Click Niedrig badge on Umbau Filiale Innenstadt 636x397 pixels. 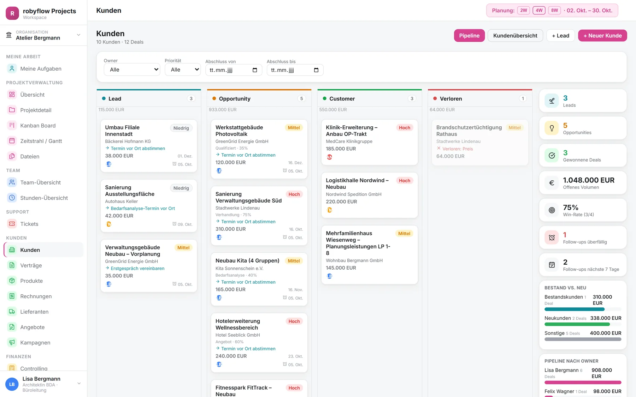pyautogui.click(x=181, y=128)
